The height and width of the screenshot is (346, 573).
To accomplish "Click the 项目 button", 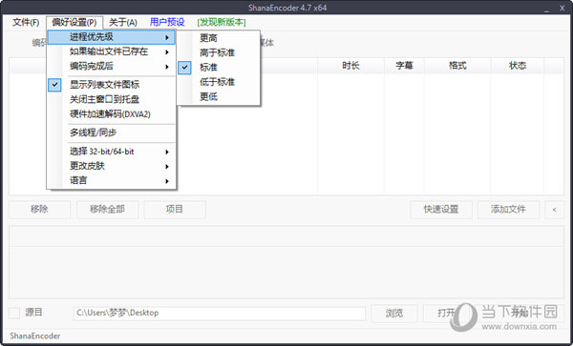I will click(175, 210).
